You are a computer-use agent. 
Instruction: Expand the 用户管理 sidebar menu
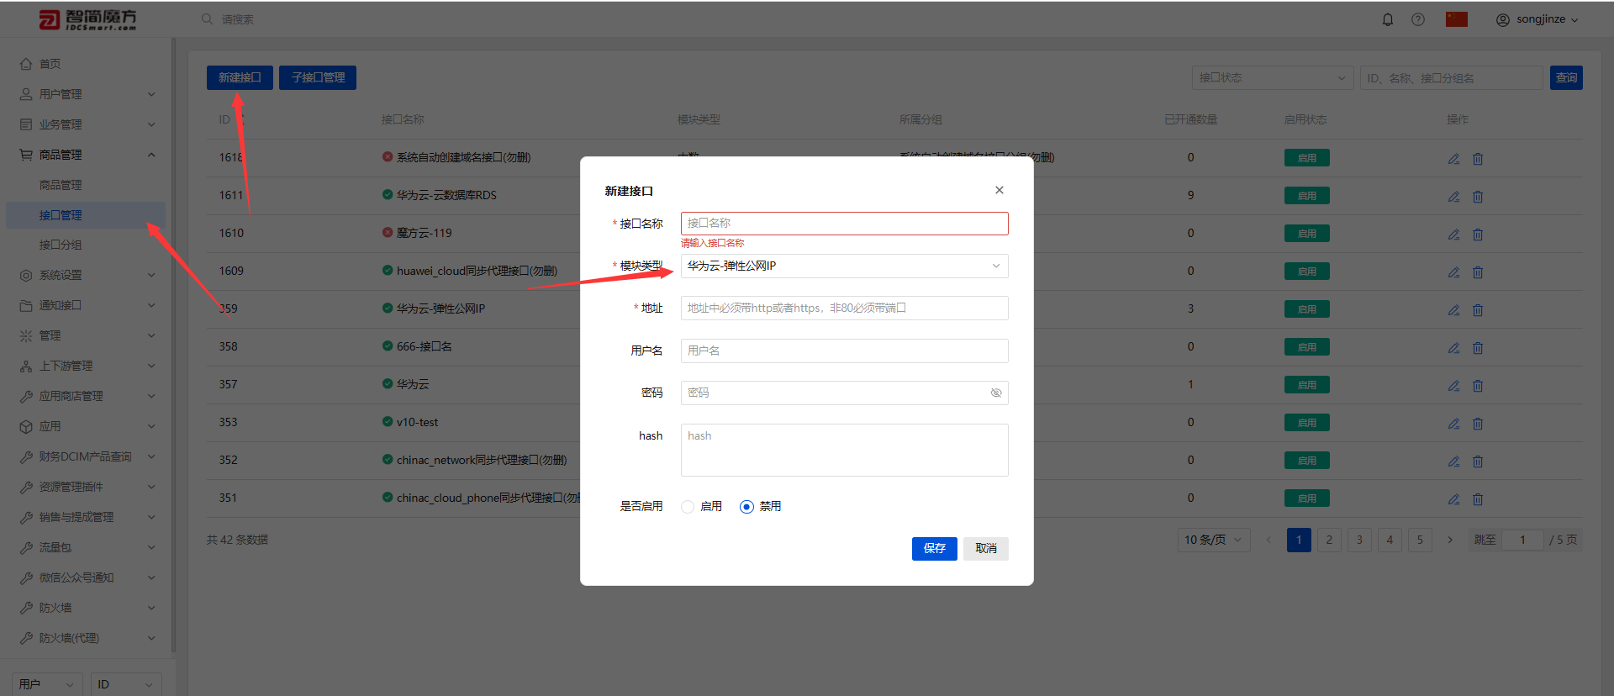[x=87, y=94]
